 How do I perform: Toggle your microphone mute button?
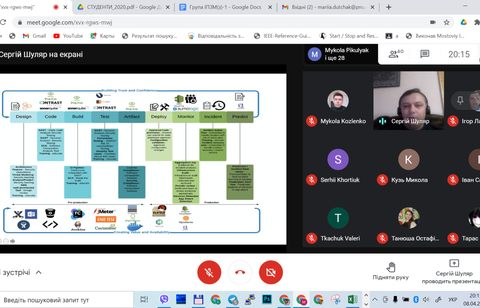coord(209,272)
